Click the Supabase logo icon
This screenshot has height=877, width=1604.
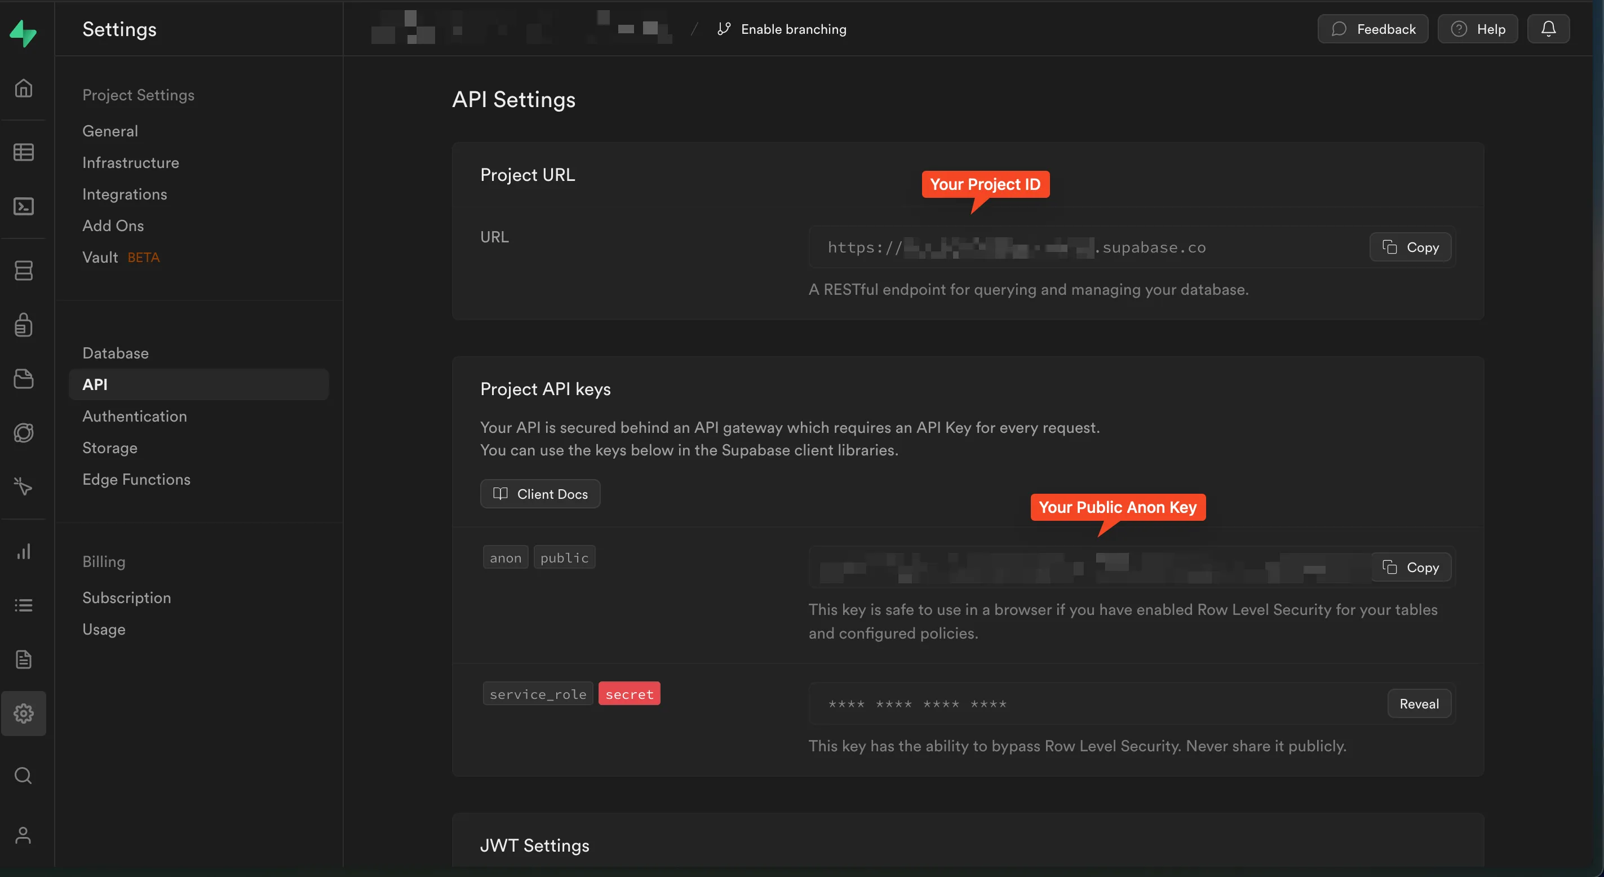(x=23, y=33)
